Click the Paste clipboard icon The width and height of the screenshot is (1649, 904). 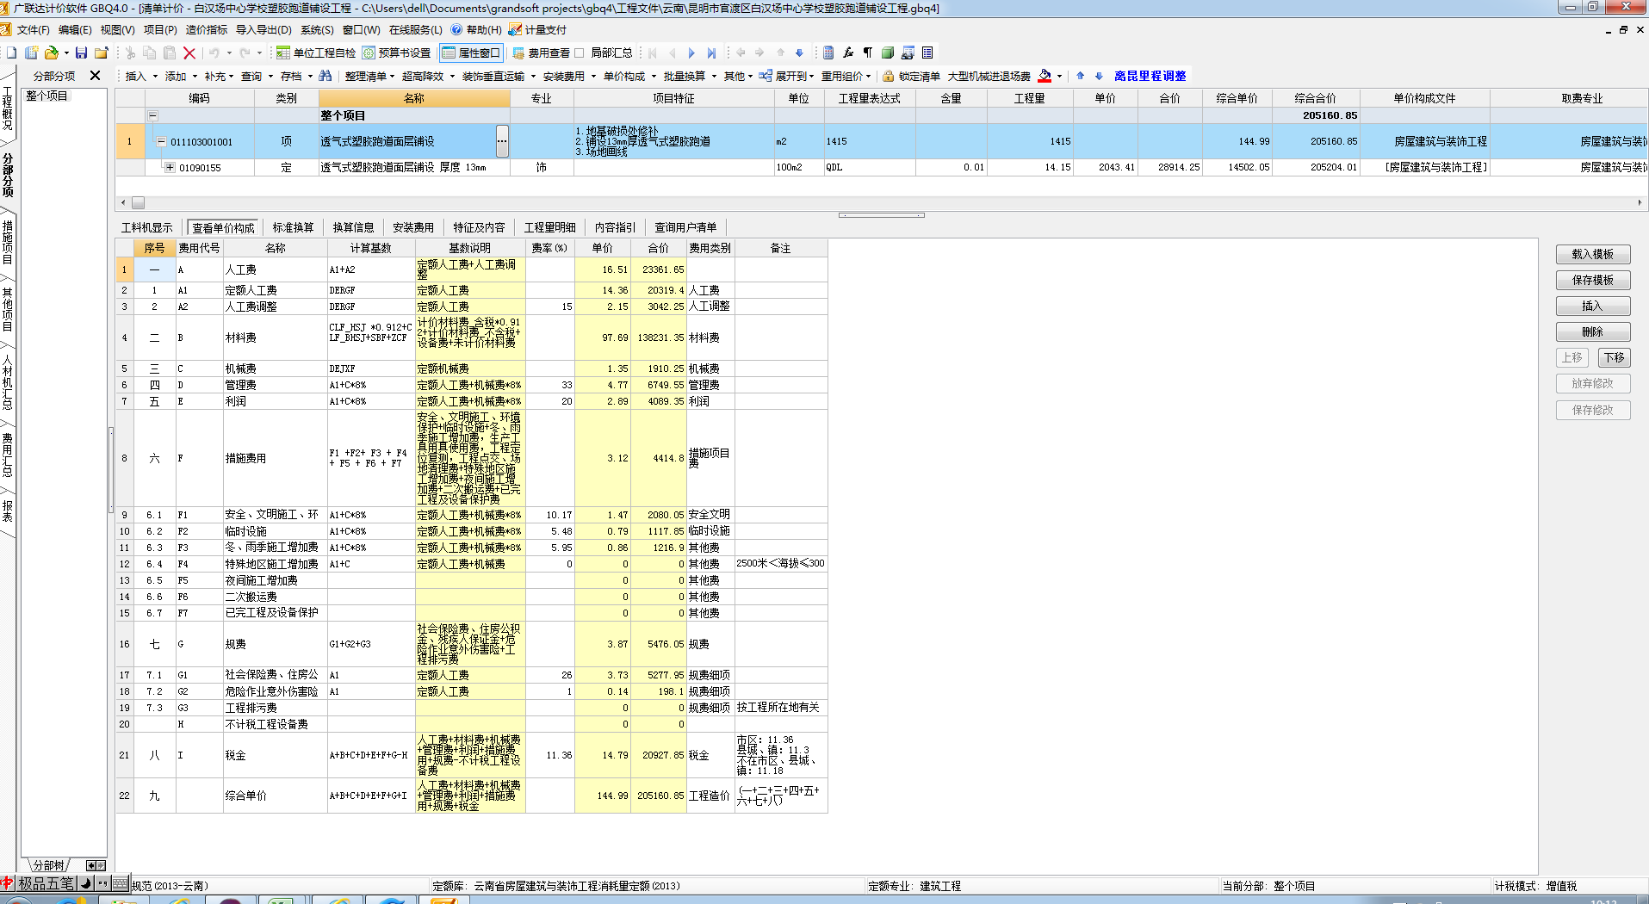point(170,53)
